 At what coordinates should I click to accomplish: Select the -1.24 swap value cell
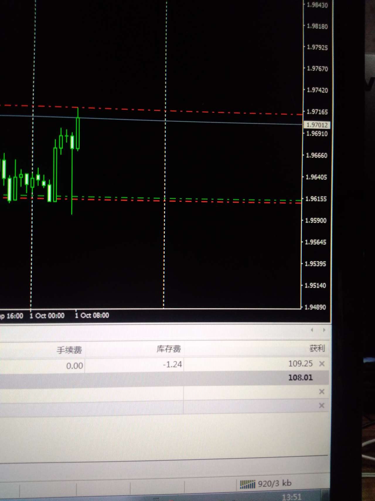pos(173,365)
